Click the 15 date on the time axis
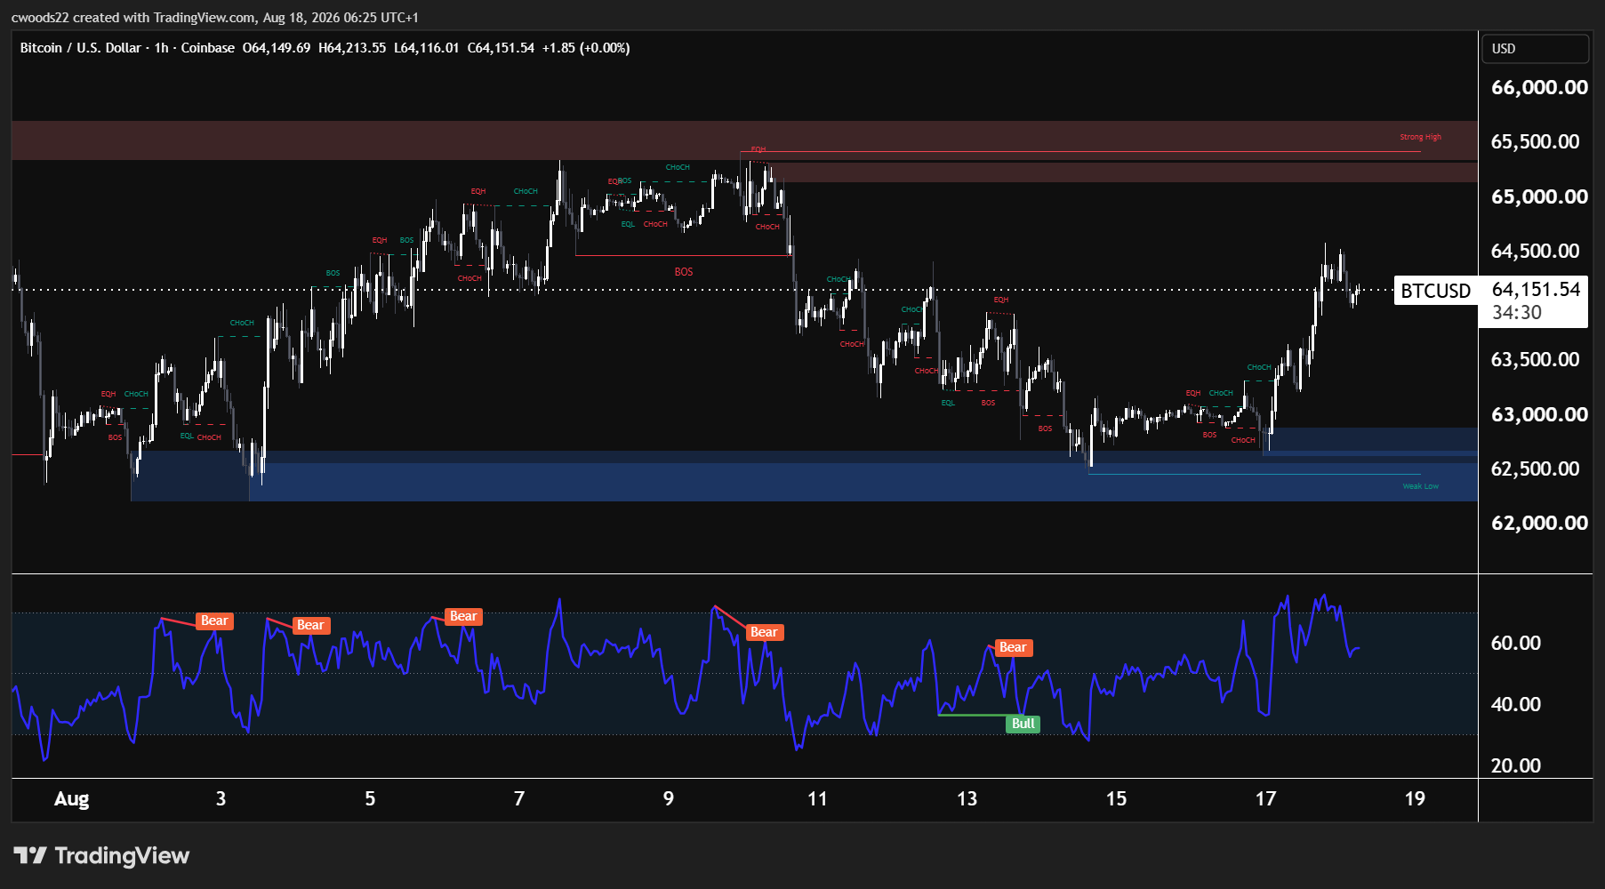The image size is (1605, 889). (x=1116, y=799)
